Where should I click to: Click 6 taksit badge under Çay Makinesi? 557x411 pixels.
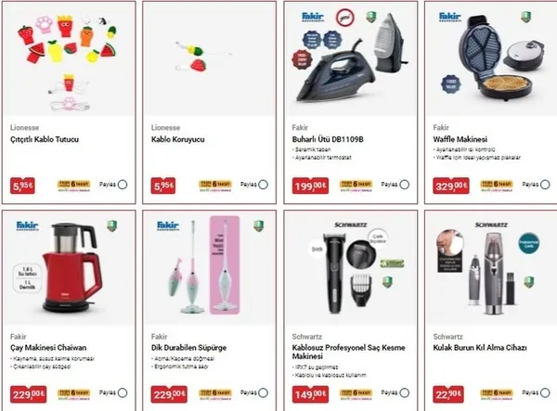[x=74, y=393]
